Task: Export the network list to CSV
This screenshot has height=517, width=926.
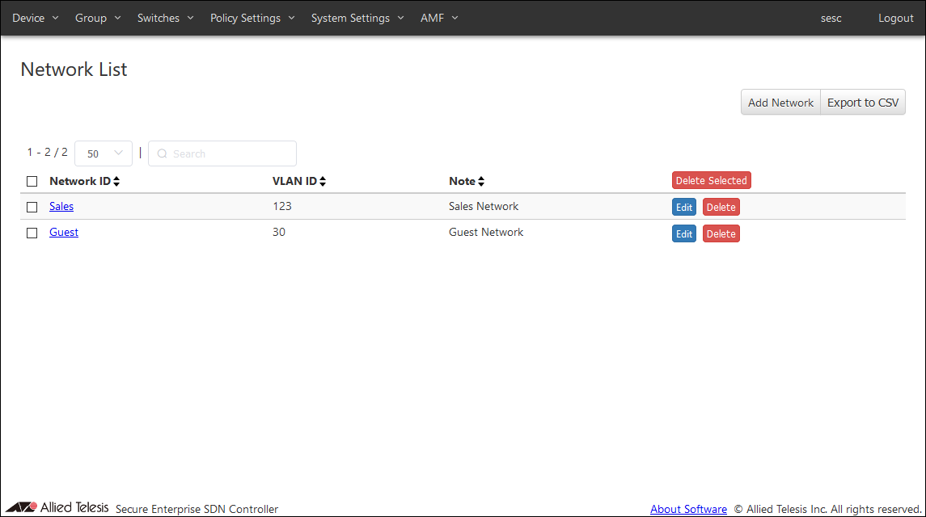Action: (863, 103)
